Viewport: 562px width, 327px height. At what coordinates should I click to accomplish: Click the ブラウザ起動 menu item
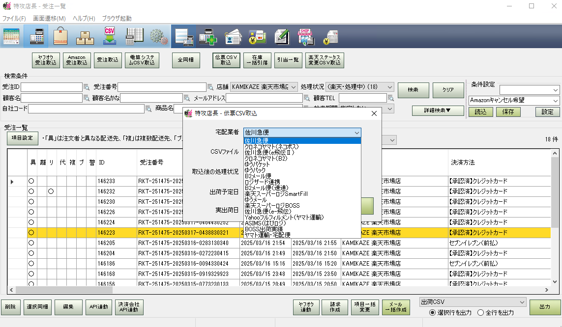(x=117, y=18)
